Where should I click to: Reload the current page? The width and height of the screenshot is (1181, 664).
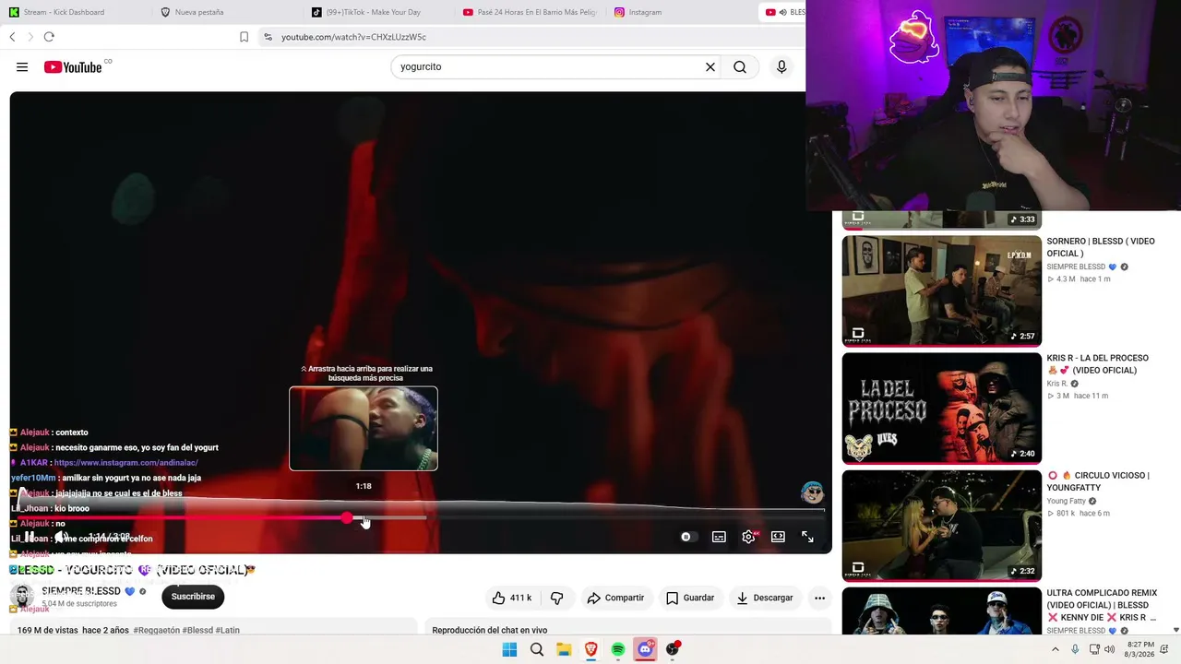[49, 37]
